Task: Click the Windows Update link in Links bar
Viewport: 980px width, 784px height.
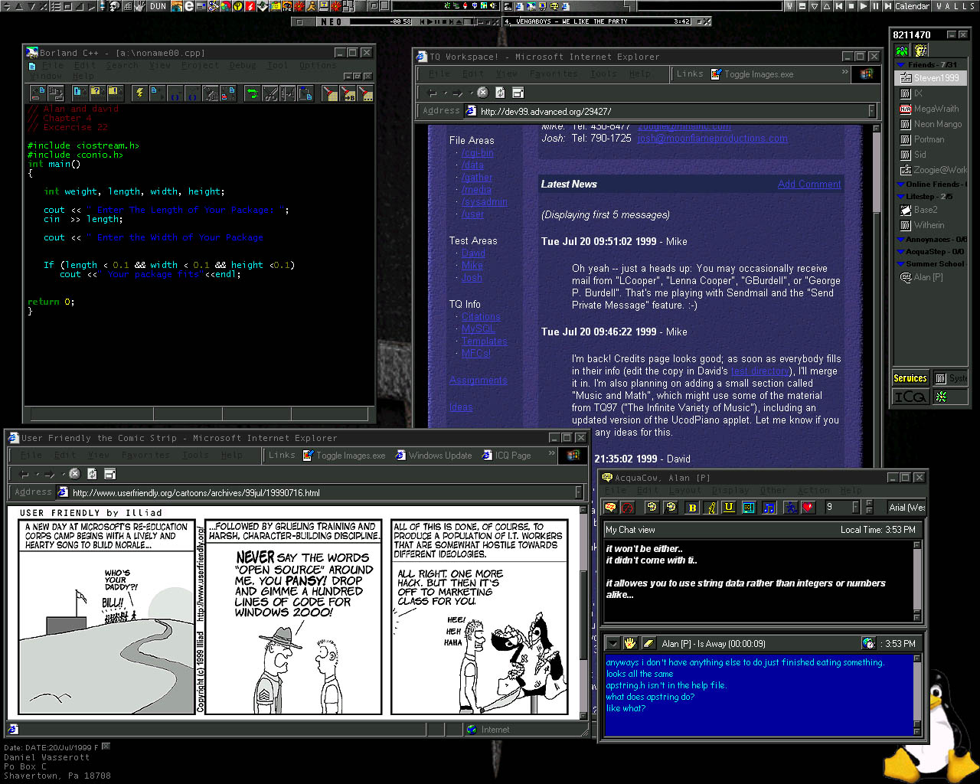Action: 433,455
